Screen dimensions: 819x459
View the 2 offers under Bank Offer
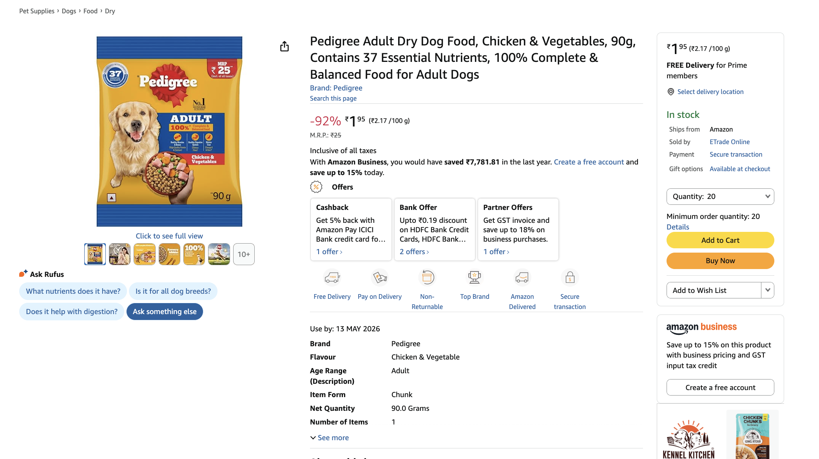coord(414,251)
